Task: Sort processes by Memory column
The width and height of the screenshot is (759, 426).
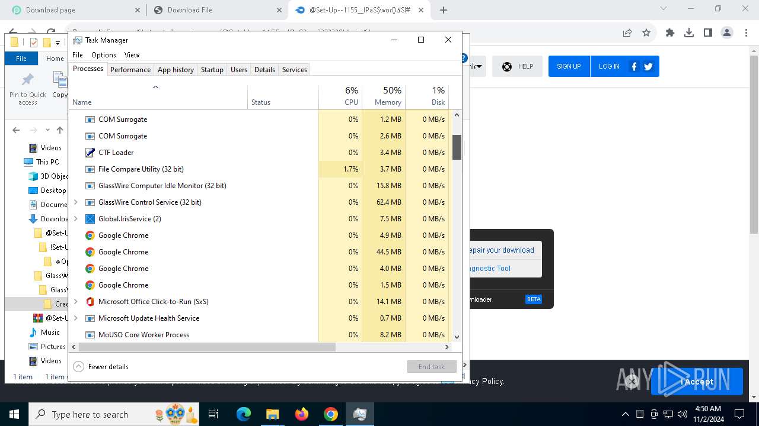Action: tap(384, 96)
